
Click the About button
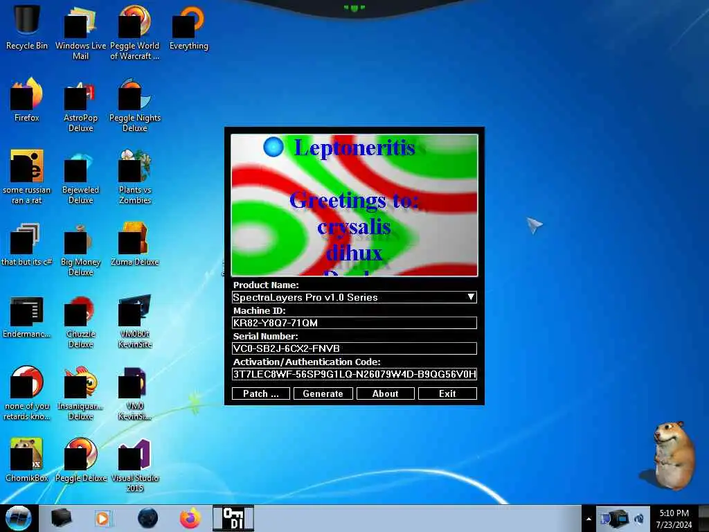[x=385, y=393]
